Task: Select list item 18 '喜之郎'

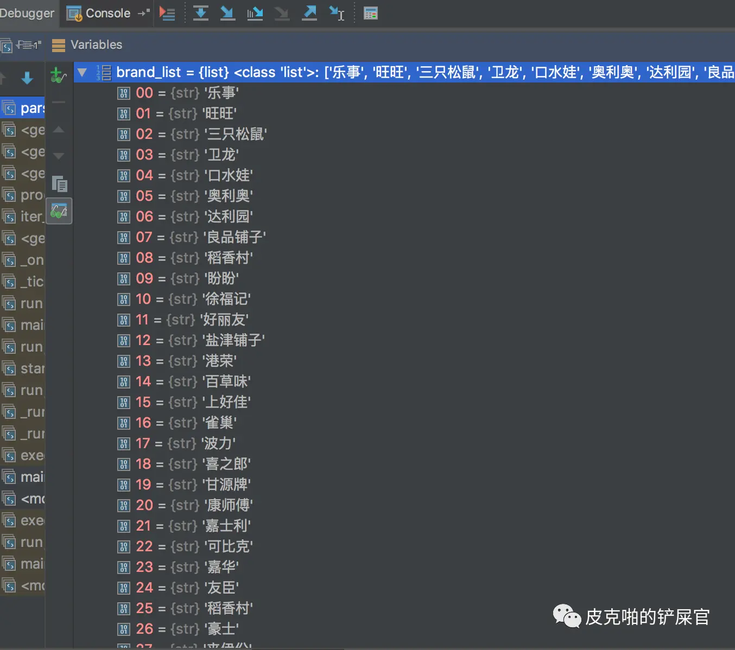Action: pos(404,464)
